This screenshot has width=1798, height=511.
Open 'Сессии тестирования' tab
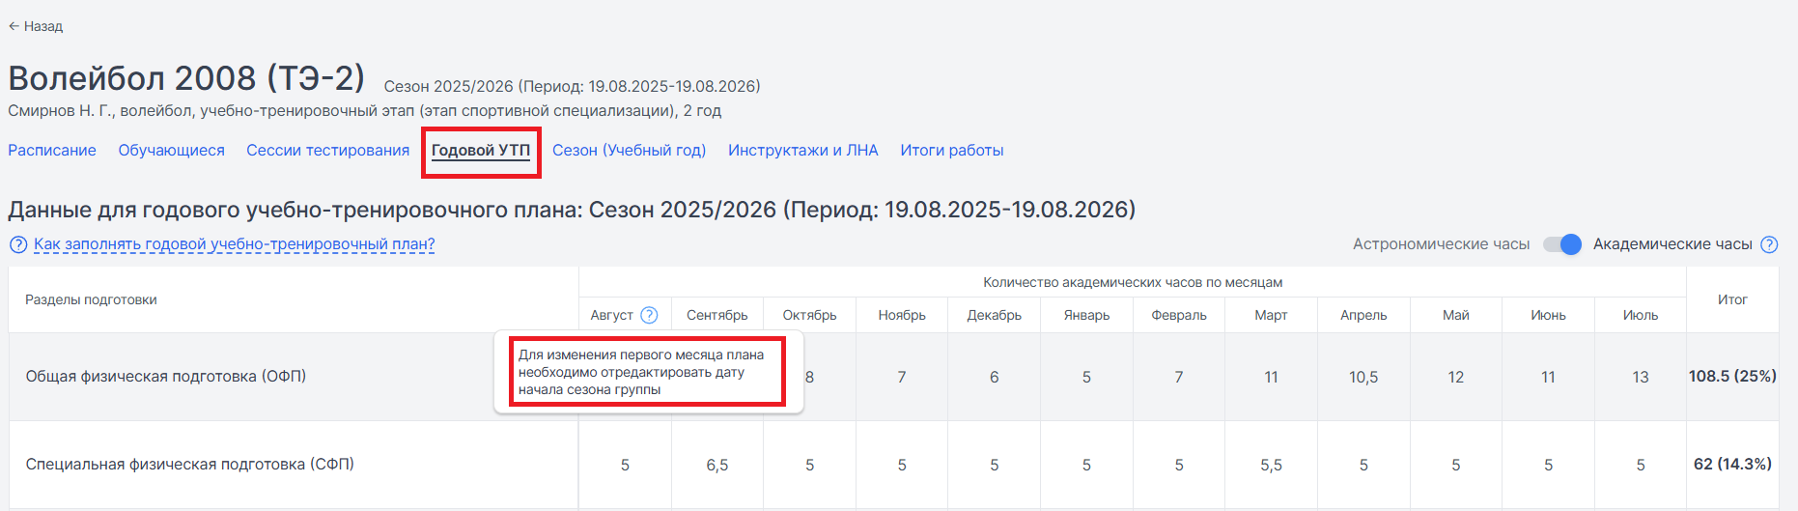pos(327,150)
